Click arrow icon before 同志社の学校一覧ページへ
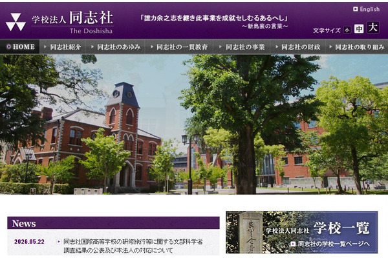The image size is (388, 258). pyautogui.click(x=293, y=244)
